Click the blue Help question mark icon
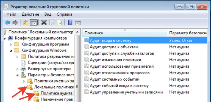 [70, 22]
